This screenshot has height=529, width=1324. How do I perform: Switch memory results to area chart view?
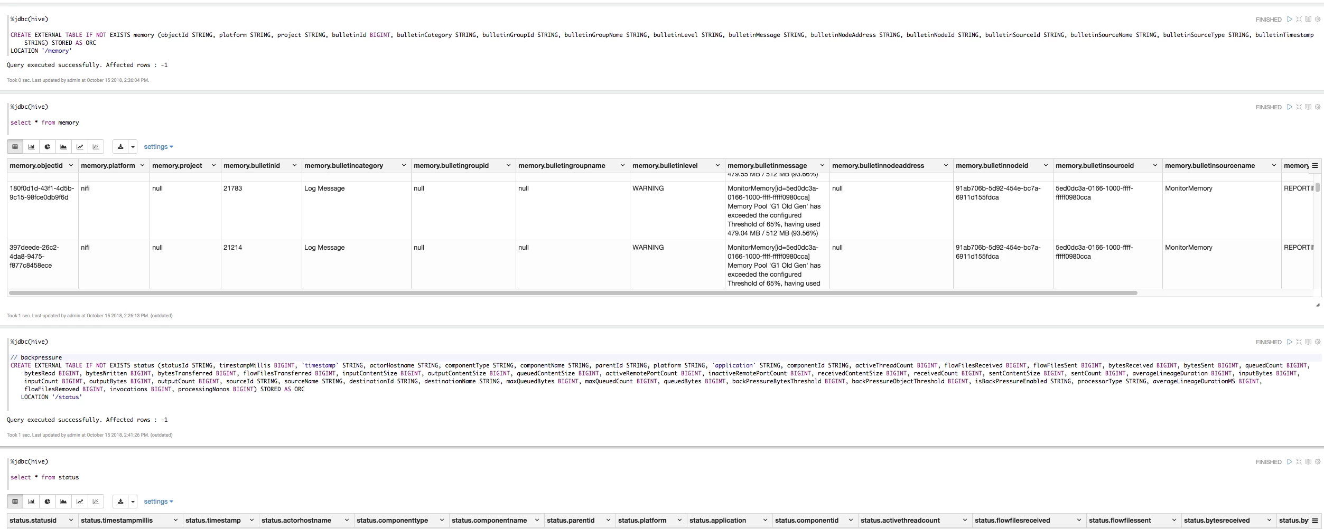pyautogui.click(x=63, y=147)
